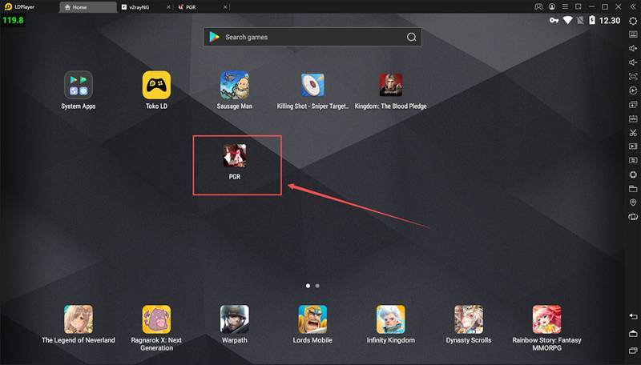Click the Wi-Fi status icon
This screenshot has width=641, height=365.
click(x=567, y=20)
